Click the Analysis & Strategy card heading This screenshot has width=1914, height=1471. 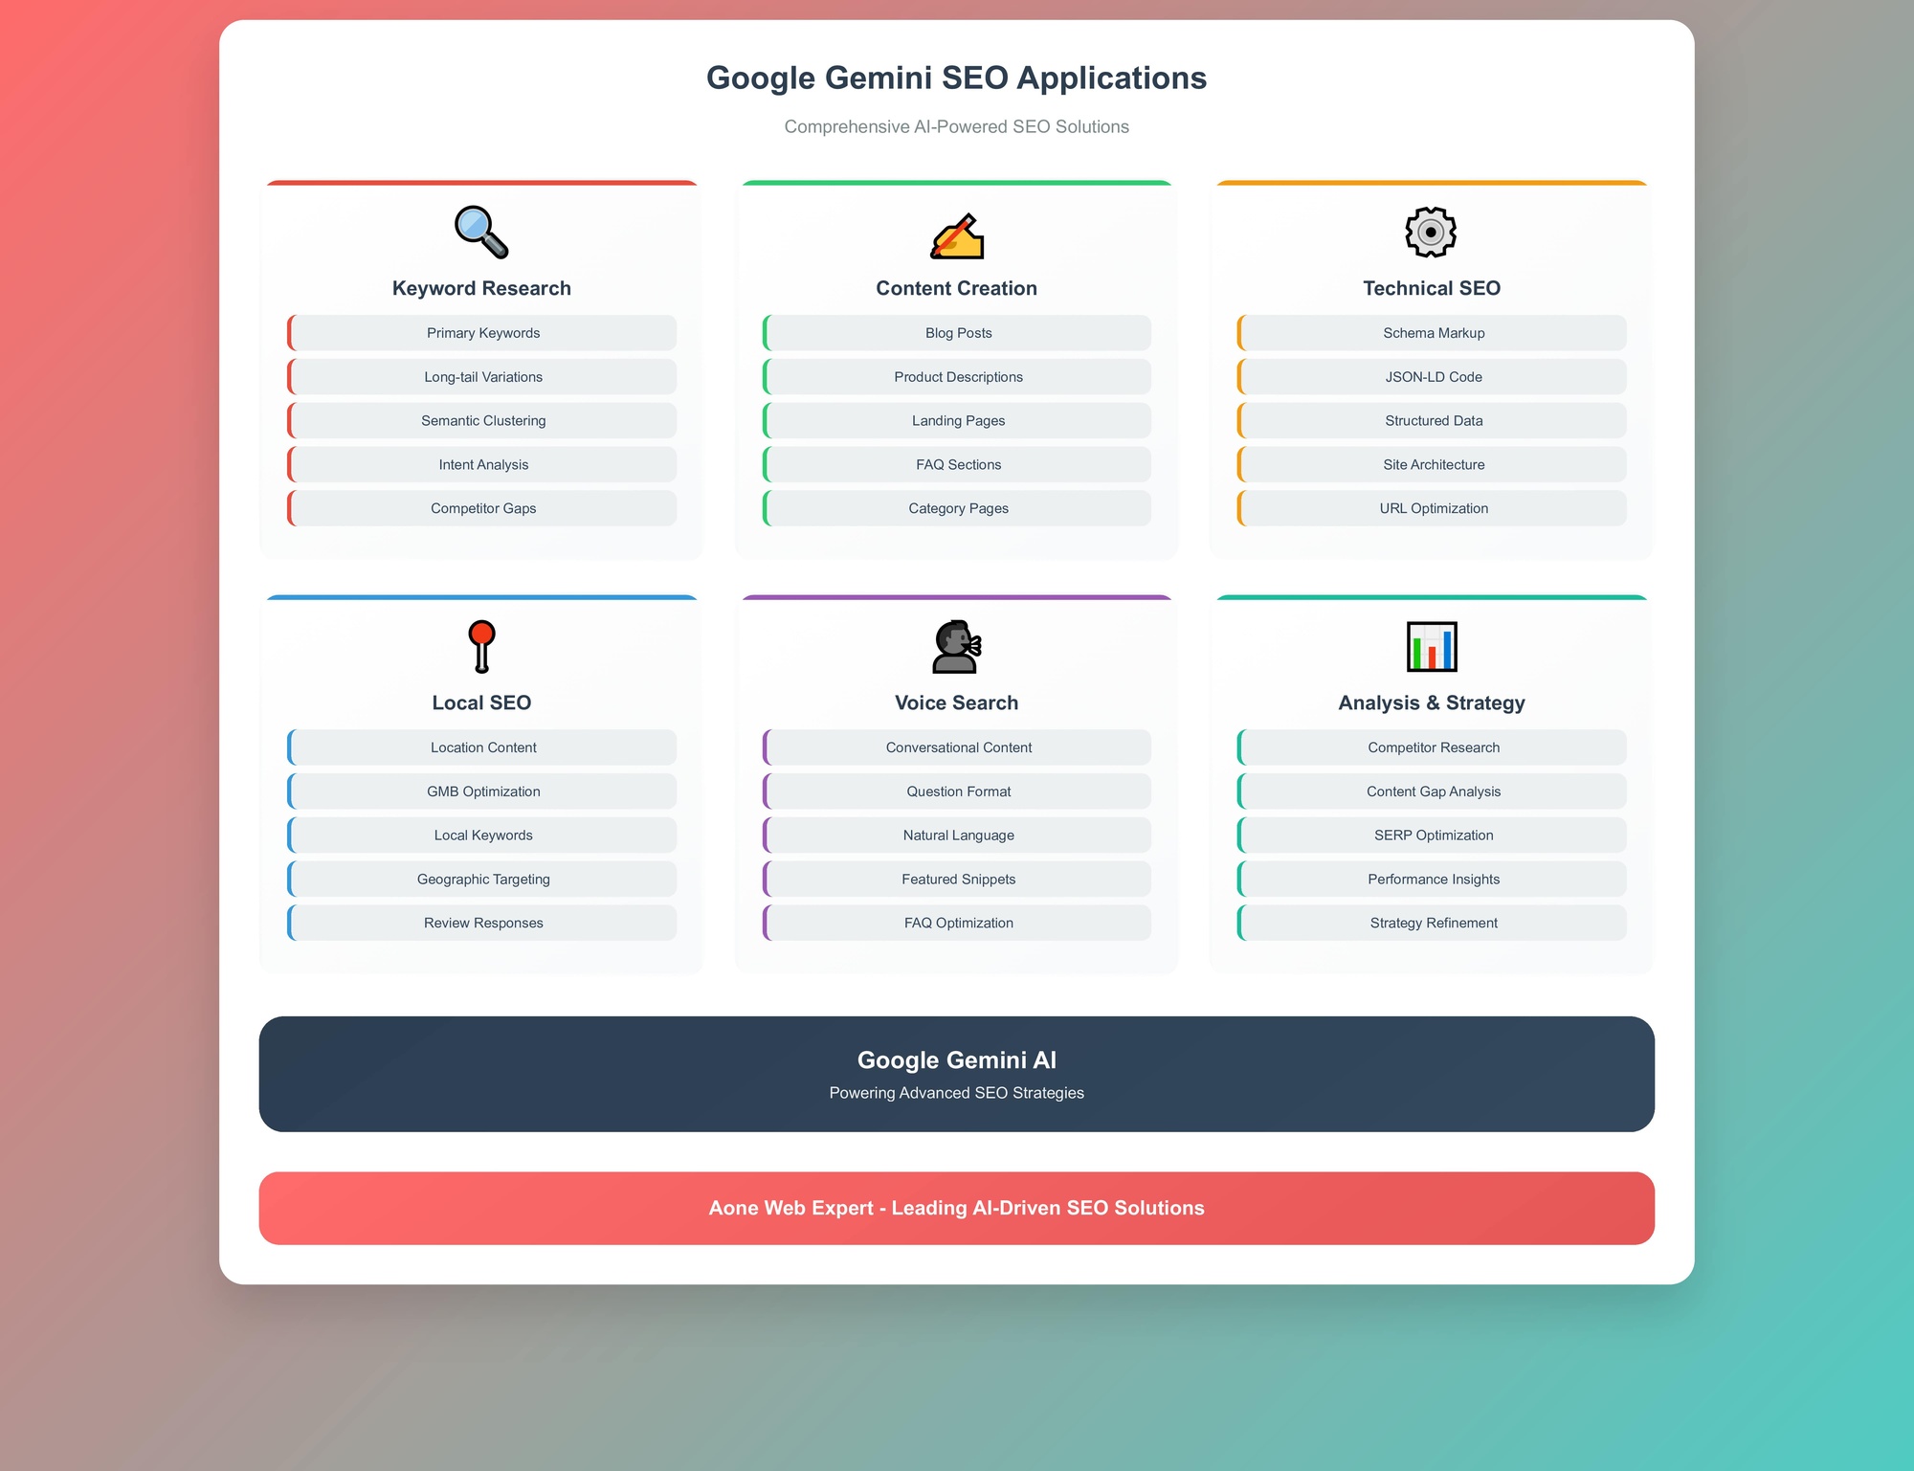pyautogui.click(x=1432, y=702)
